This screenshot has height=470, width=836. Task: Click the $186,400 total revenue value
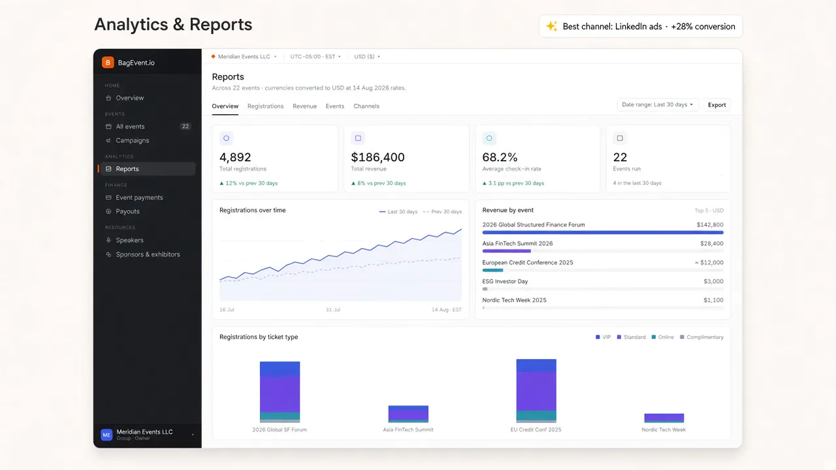coord(378,157)
